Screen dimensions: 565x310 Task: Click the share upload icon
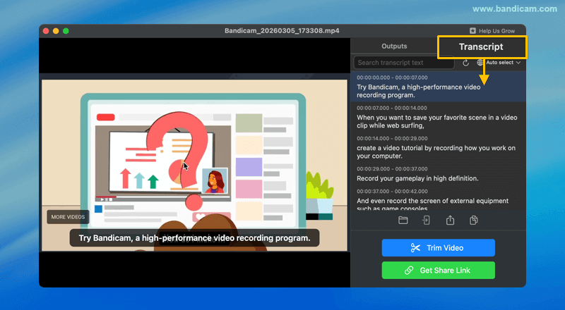(x=450, y=221)
